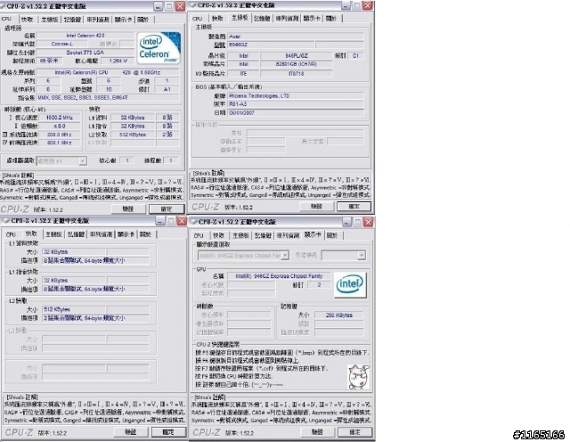This screenshot has height=442, width=570.
Task: Click 驗證 button in the cache window
Action: pyautogui.click(x=131, y=432)
